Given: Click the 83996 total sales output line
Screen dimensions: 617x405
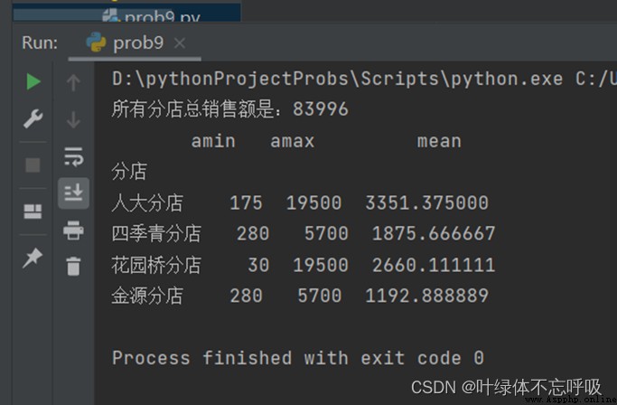Looking at the screenshot, I should [x=230, y=108].
